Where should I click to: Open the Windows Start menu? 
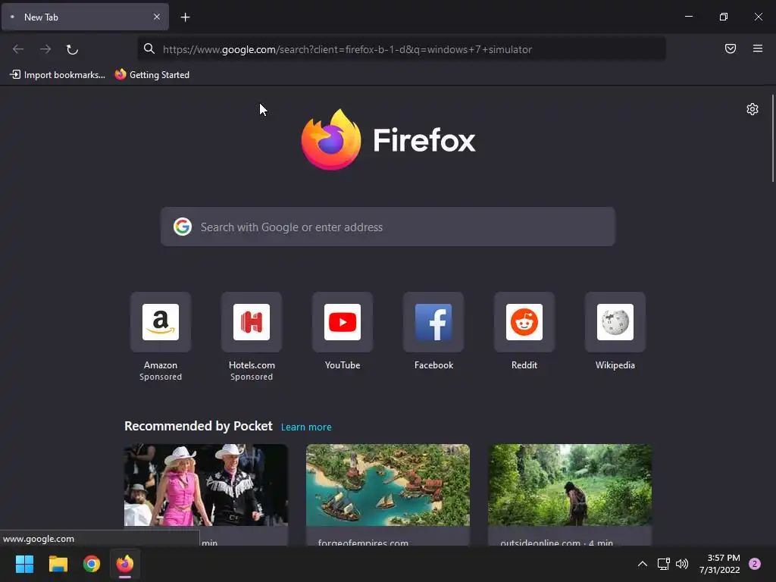tap(24, 564)
